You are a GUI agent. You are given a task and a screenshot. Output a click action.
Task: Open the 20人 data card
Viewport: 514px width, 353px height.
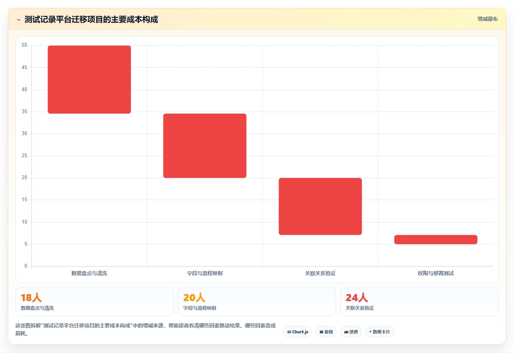coord(257,302)
